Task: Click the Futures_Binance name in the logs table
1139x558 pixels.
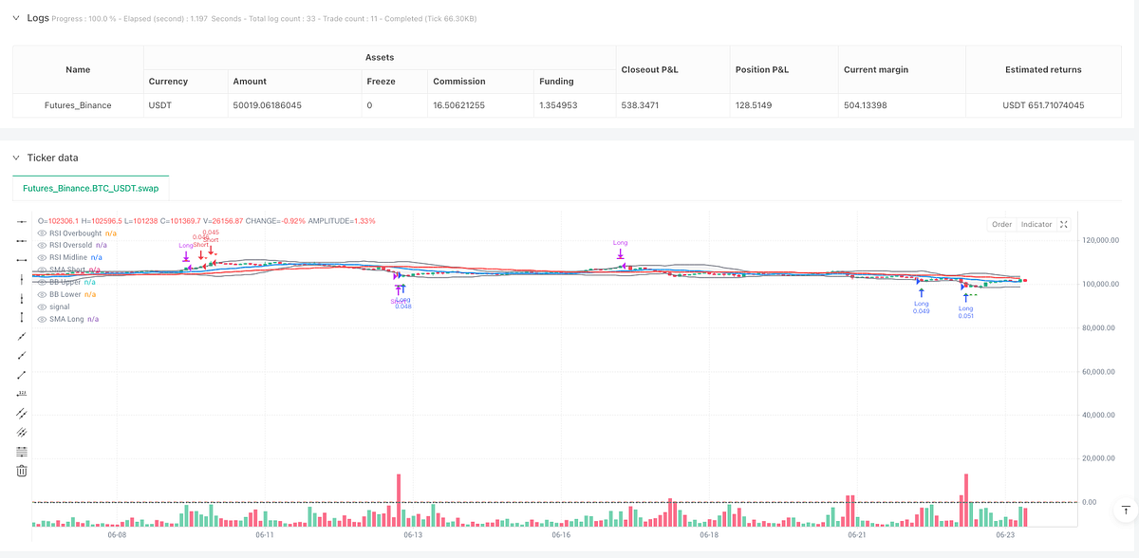Action: (x=77, y=105)
